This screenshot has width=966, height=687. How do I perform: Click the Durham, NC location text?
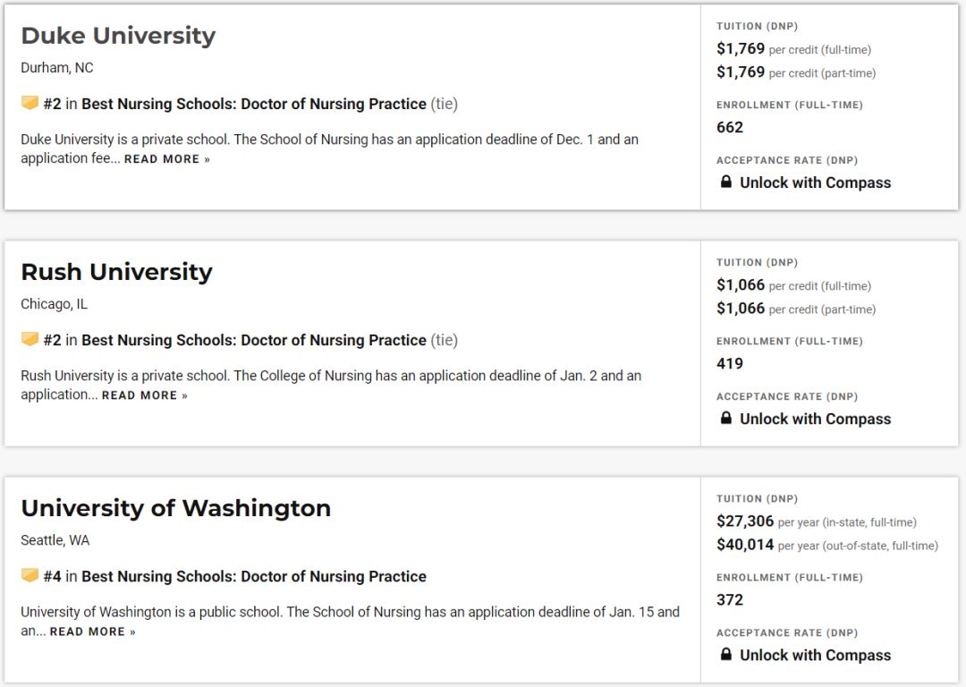[x=57, y=68]
